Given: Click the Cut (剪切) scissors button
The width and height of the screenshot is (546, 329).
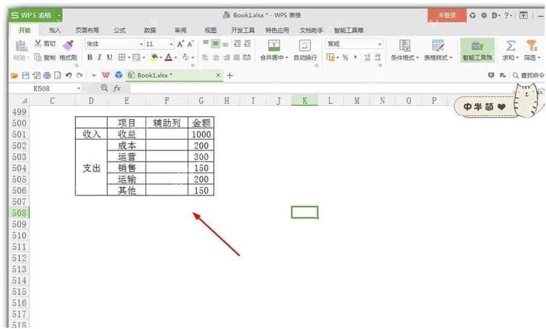Looking at the screenshot, I should [x=45, y=43].
